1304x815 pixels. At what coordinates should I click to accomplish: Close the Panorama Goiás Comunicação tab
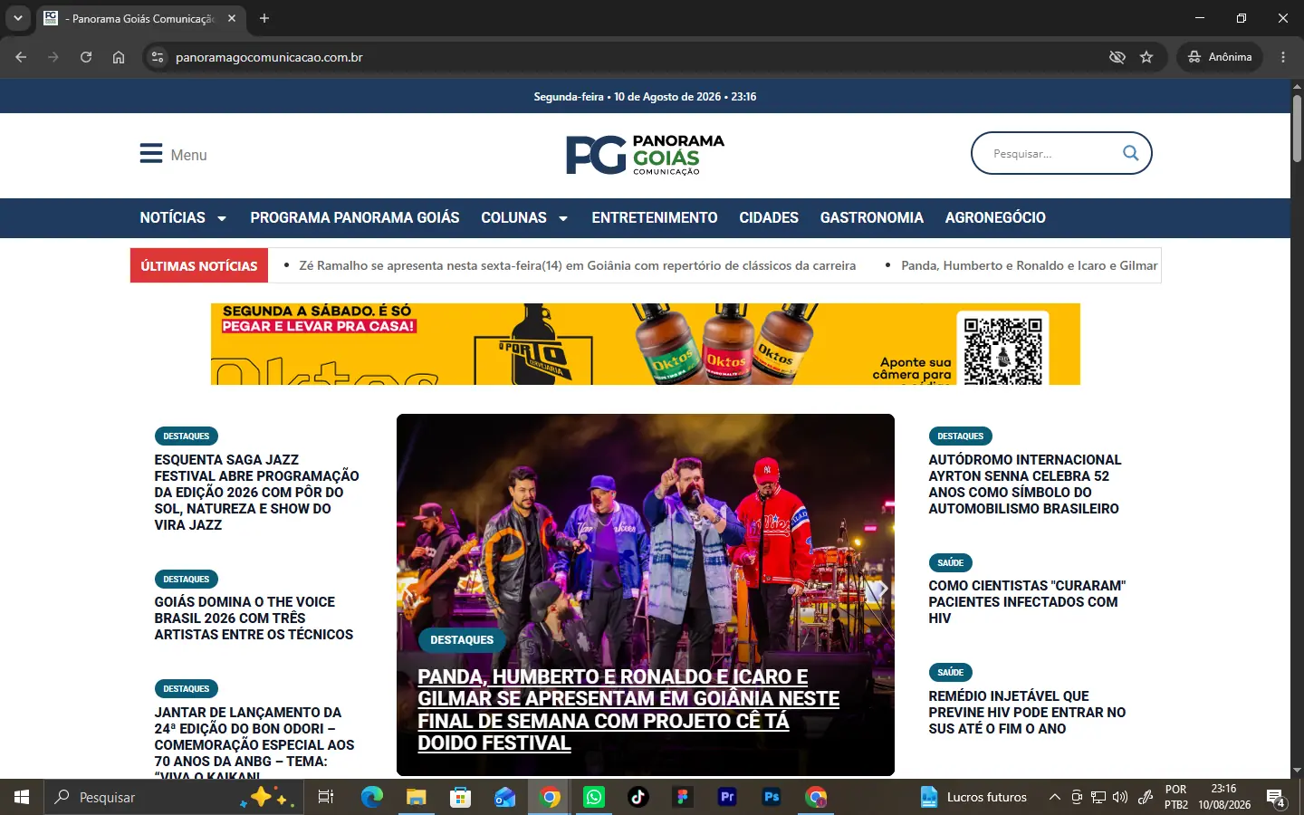[x=232, y=18]
